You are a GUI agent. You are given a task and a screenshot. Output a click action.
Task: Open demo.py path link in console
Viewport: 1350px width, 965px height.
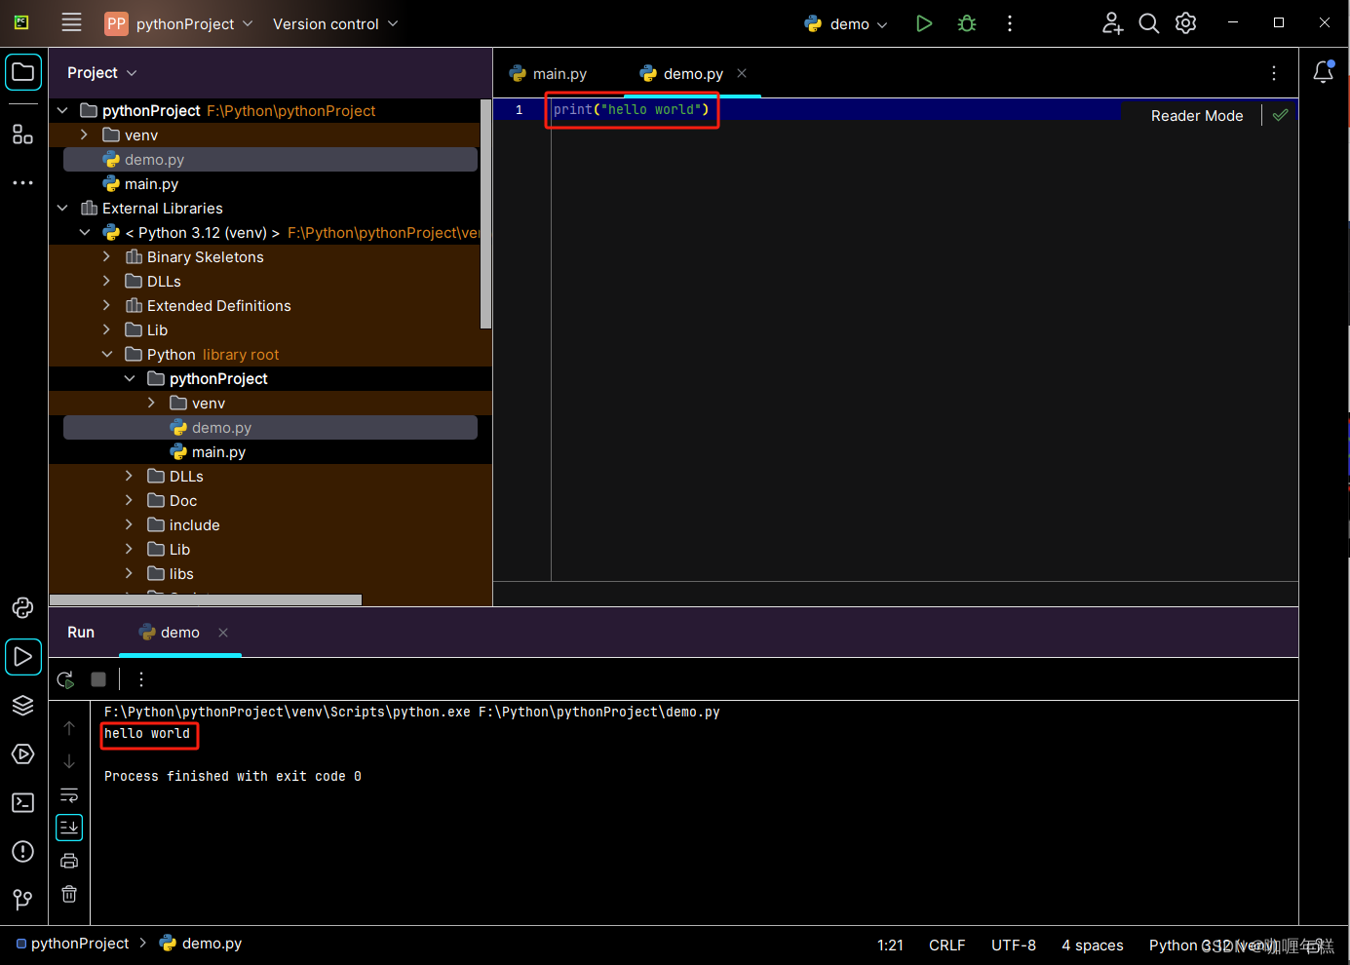tap(598, 712)
